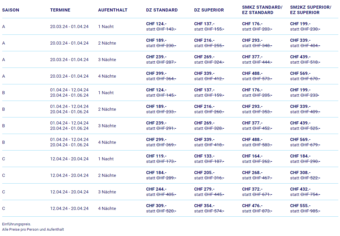Click the CHF 555.- price

(x=300, y=206)
